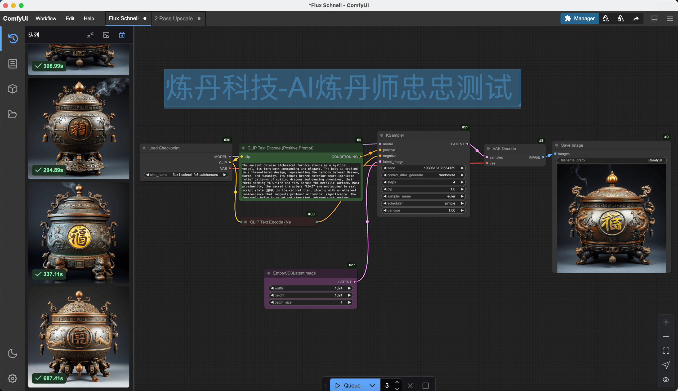Decrease steps using the left arrow in KSampler
The image size is (678, 391).
pos(385,182)
